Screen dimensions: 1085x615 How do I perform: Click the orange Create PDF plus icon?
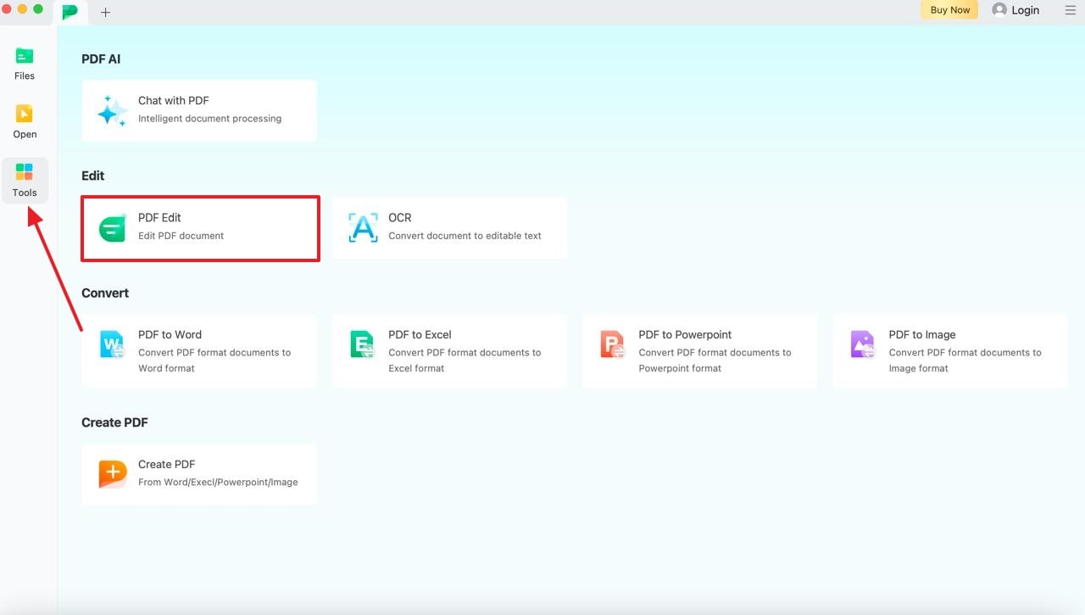112,474
